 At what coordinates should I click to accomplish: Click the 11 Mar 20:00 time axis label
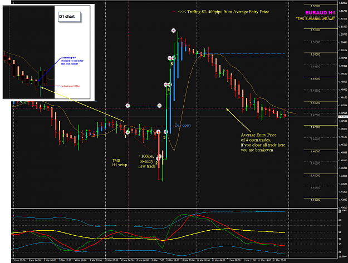click(280, 260)
